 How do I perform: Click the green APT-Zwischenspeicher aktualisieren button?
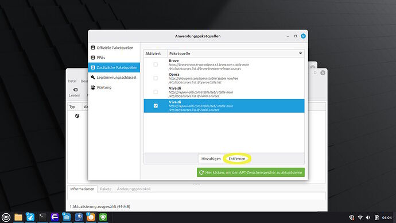click(251, 172)
